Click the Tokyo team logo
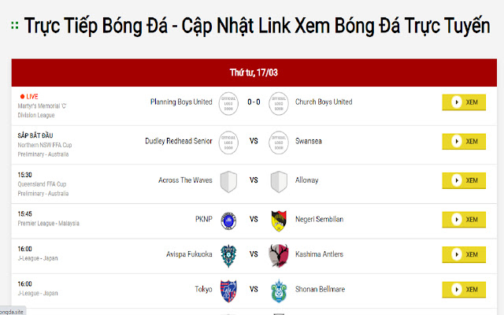This screenshot has height=315, width=504. pyautogui.click(x=228, y=290)
